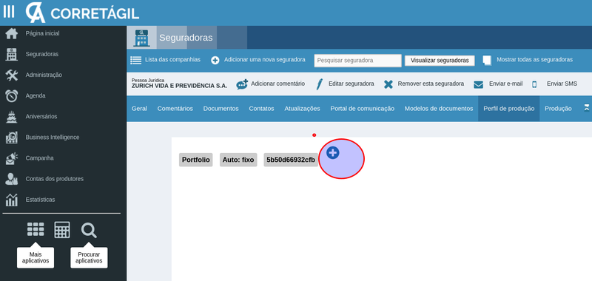Open the Produção tab

[x=558, y=109]
